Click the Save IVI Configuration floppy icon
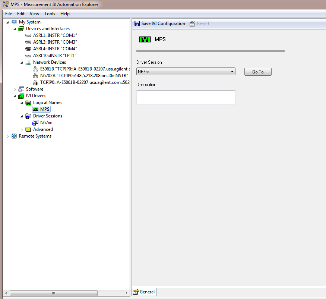This screenshot has height=299, width=326. point(137,23)
